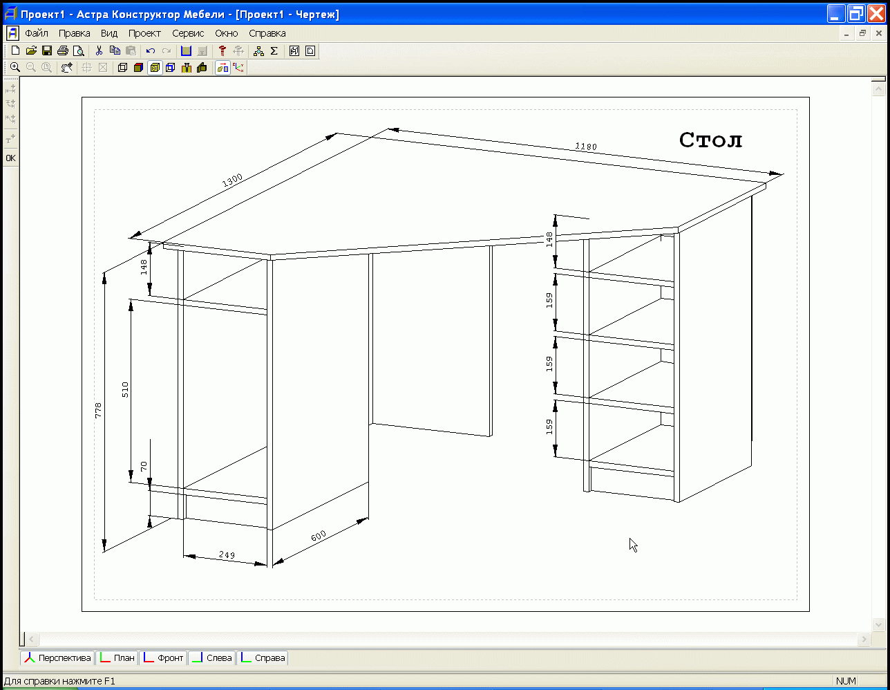This screenshot has height=690, width=890.
Task: Toggle the XYZ axes display button
Action: click(x=239, y=67)
